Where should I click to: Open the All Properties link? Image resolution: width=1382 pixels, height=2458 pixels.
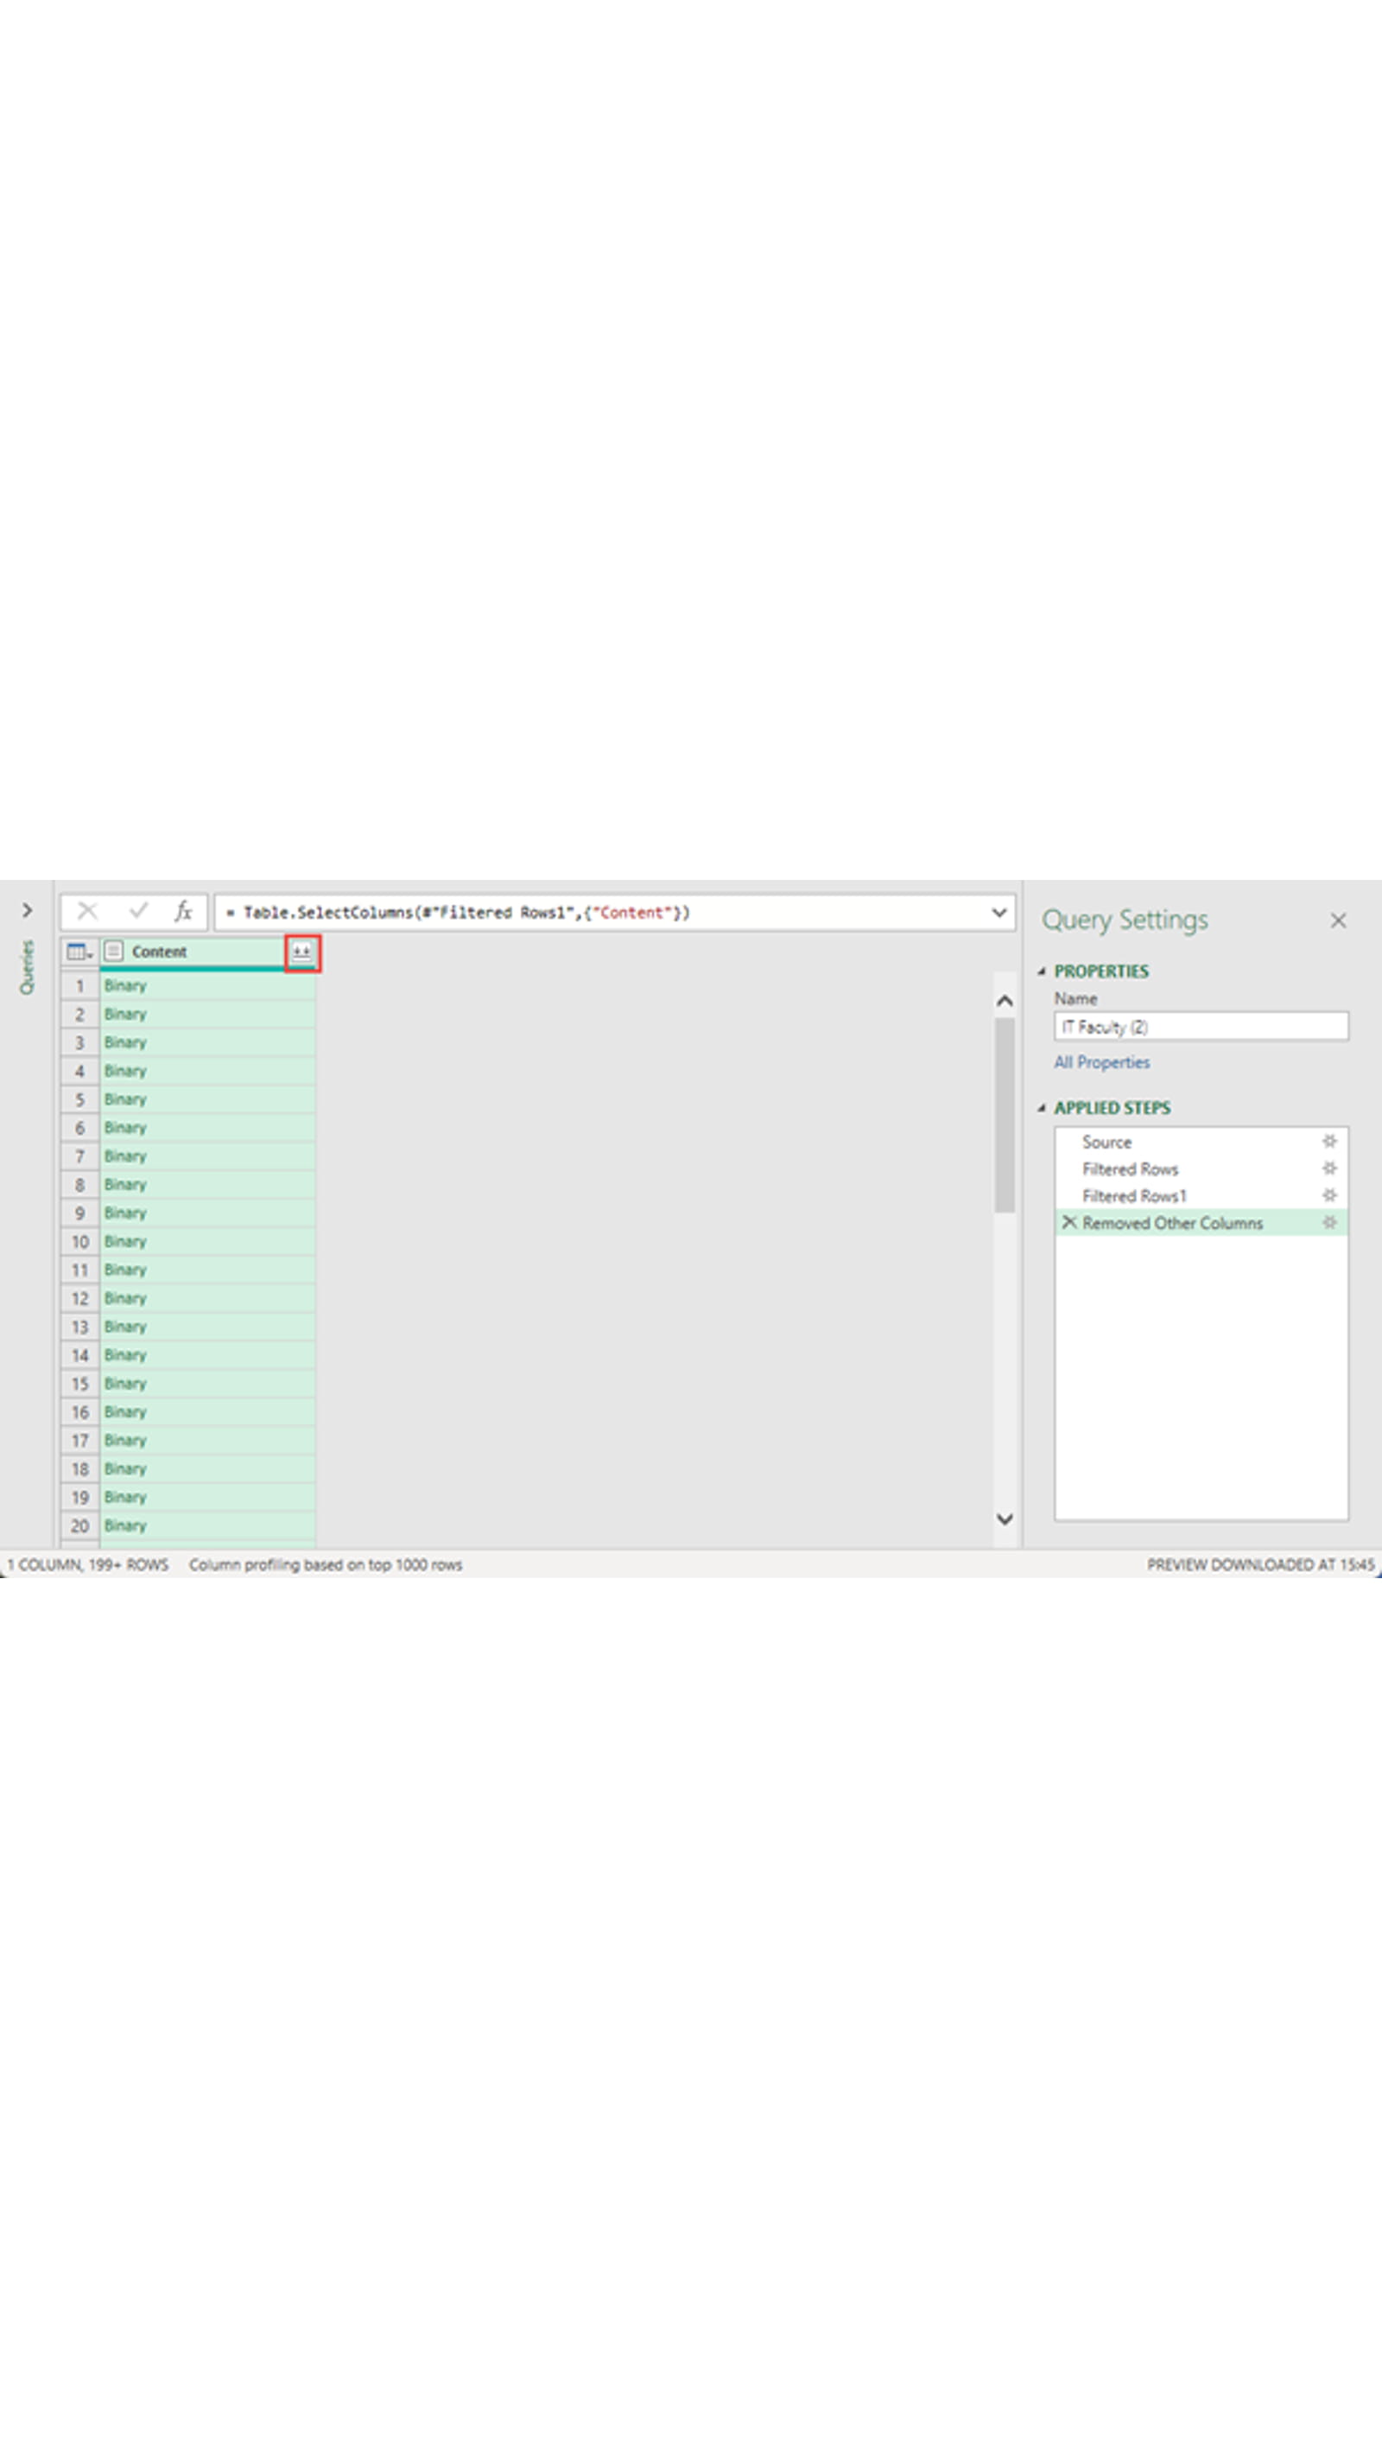pyautogui.click(x=1100, y=1062)
